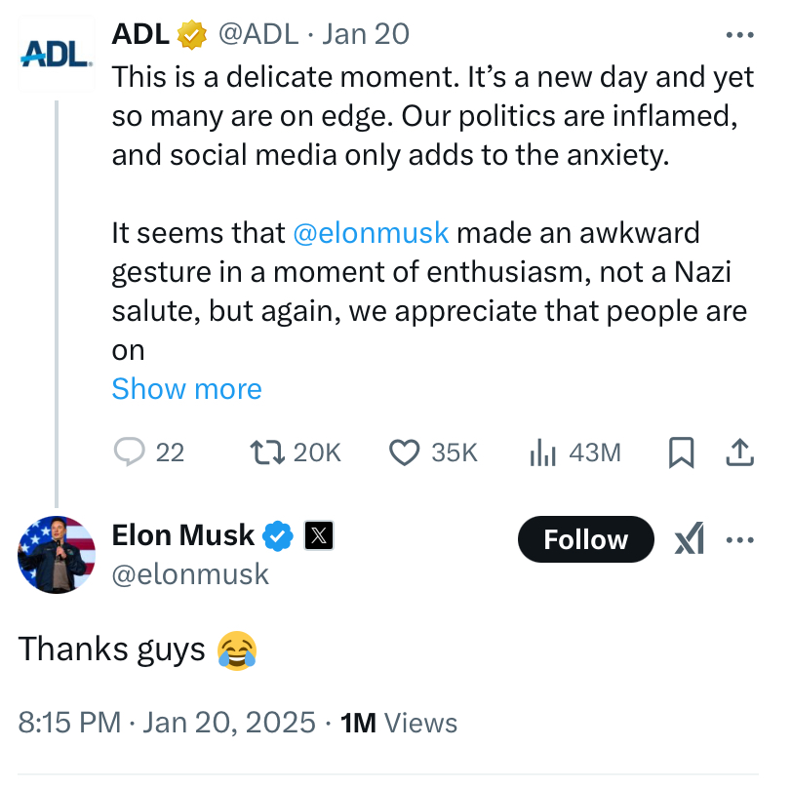Open more options menu on ADL post
The image size is (792, 787).
tap(740, 35)
